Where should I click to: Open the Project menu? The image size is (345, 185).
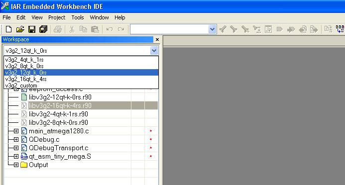pyautogui.click(x=57, y=17)
